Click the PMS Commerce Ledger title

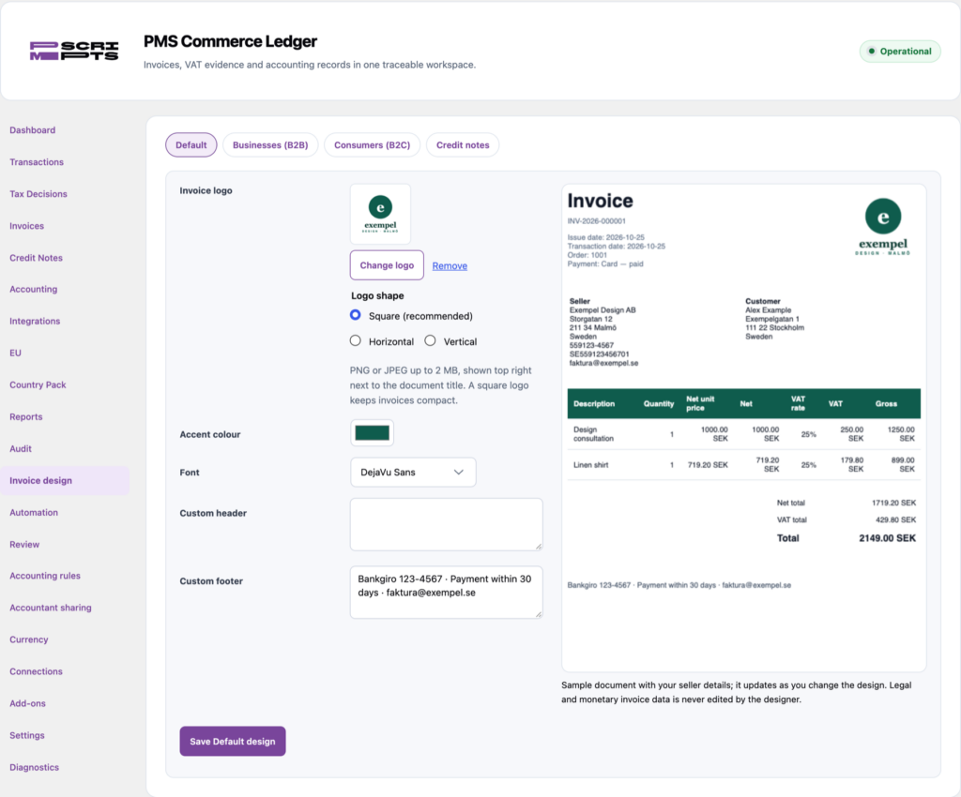pyautogui.click(x=230, y=41)
